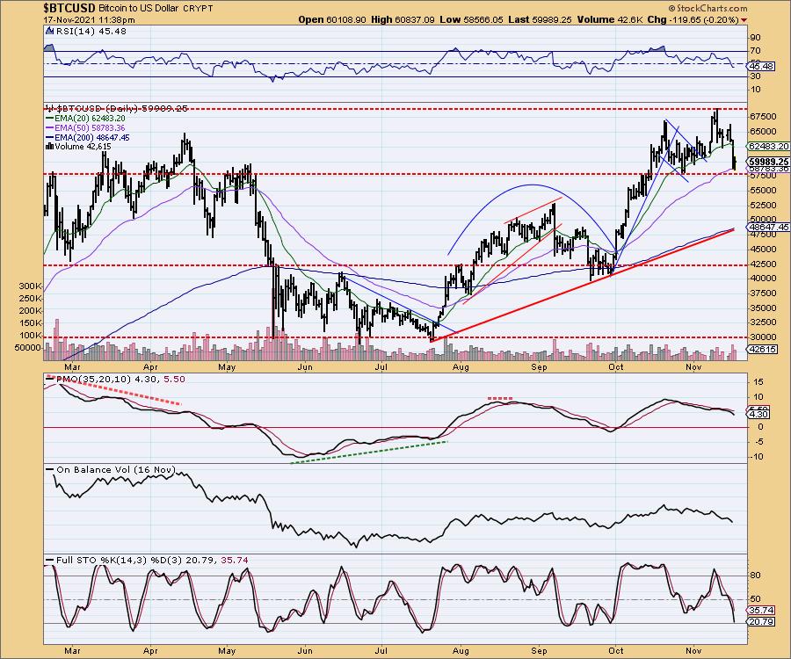The width and height of the screenshot is (791, 659).
Task: Click the 4.30 PMO value tag
Action: (759, 415)
